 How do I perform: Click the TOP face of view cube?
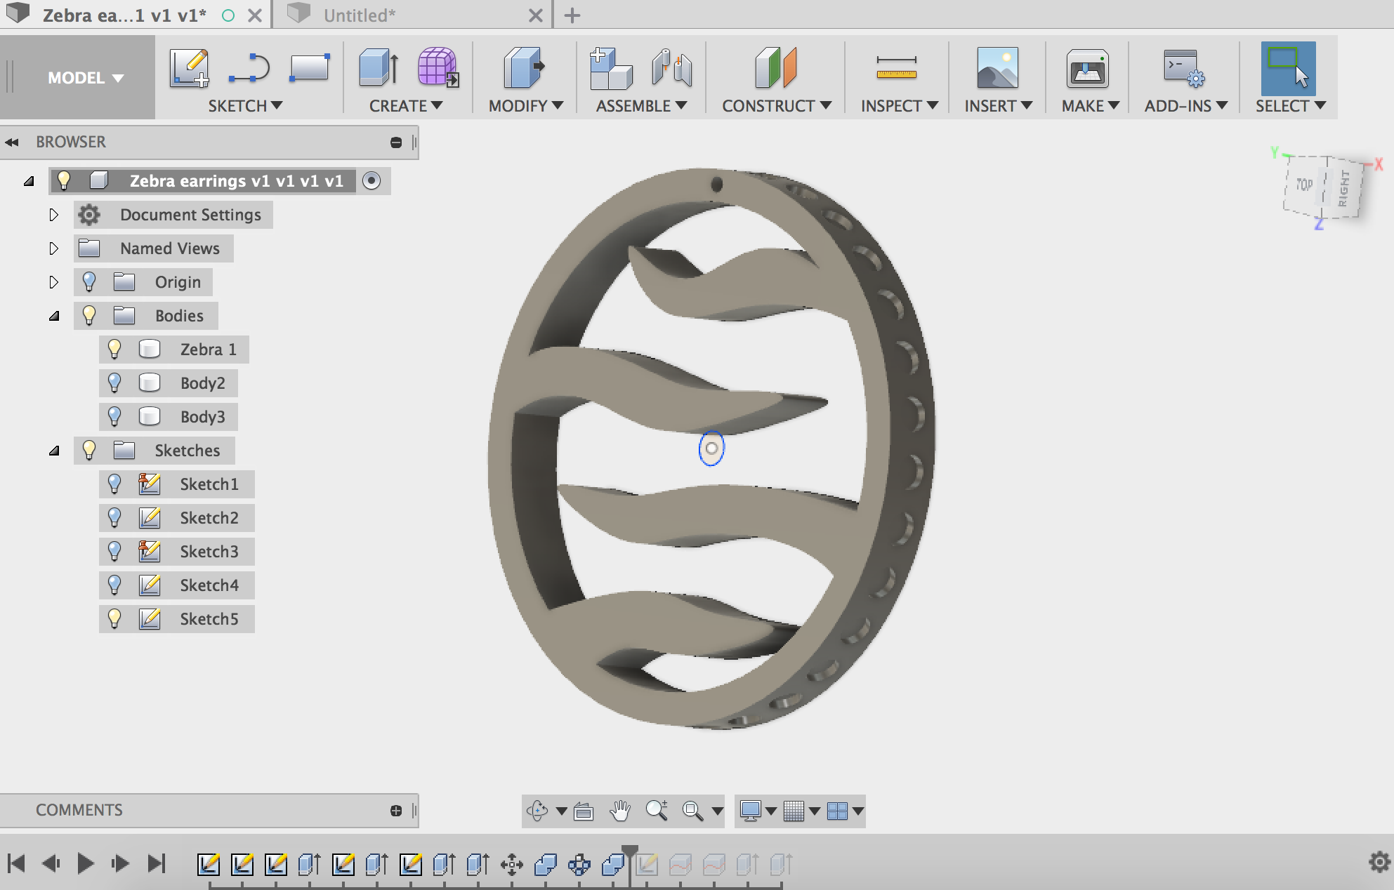(x=1304, y=185)
